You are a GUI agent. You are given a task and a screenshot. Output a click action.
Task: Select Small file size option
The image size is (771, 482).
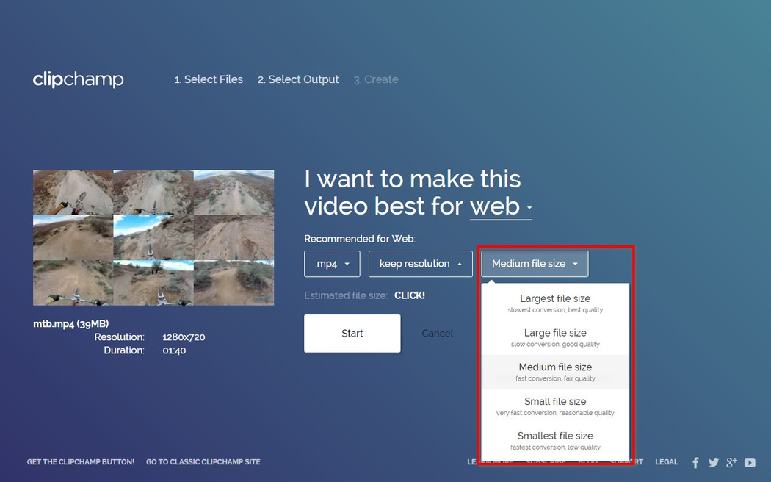[555, 406]
